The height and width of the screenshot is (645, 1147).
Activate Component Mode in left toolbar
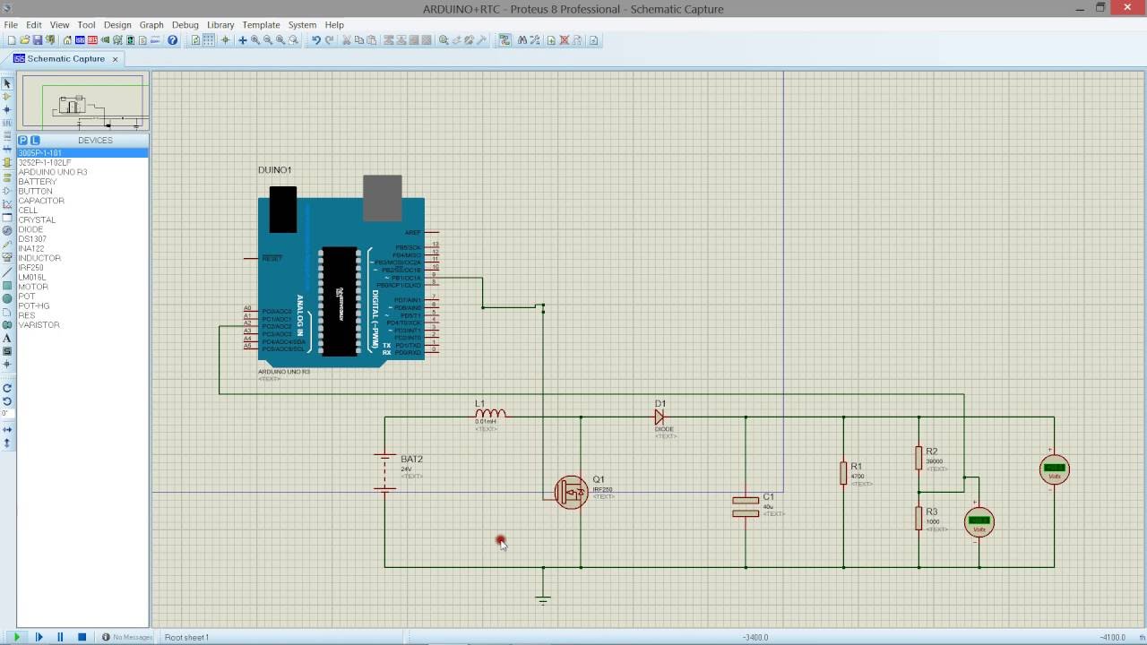(7, 96)
